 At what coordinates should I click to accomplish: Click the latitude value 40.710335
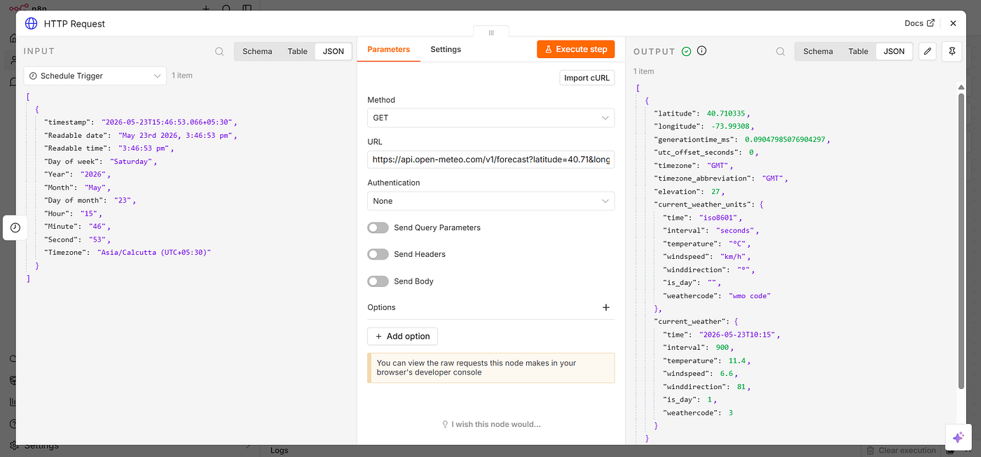[727, 113]
